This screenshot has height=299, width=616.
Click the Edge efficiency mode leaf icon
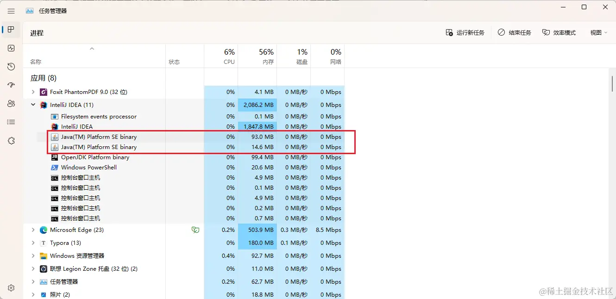click(195, 230)
